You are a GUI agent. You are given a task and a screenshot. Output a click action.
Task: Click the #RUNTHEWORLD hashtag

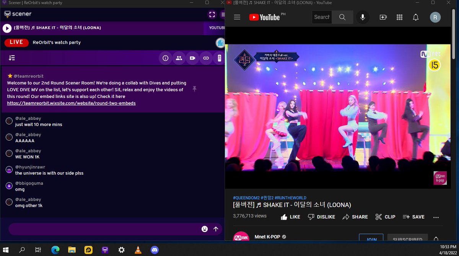click(290, 198)
